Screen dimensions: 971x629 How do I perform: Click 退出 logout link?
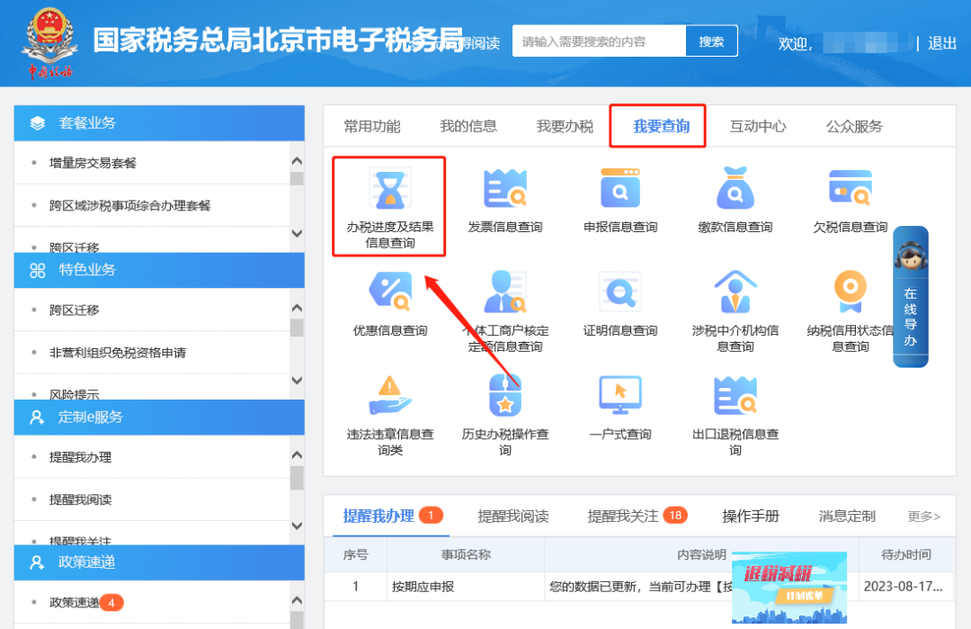coord(942,43)
